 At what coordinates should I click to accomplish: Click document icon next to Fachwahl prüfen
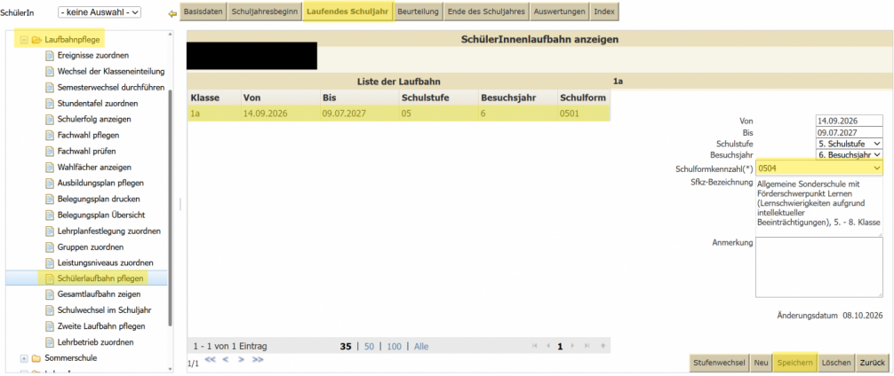pyautogui.click(x=49, y=152)
